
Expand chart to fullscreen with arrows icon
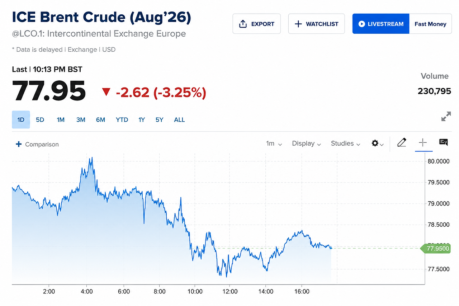coord(446,117)
